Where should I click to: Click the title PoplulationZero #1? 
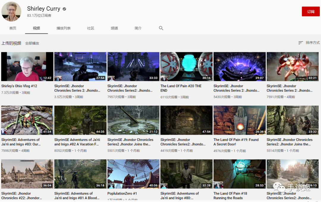coord(122,193)
